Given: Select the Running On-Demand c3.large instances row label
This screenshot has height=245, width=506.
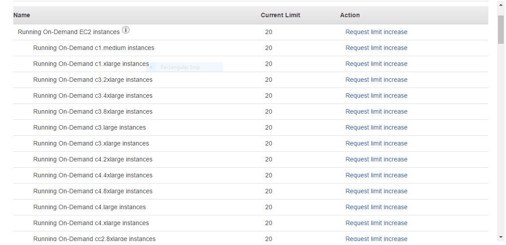Looking at the screenshot, I should pos(90,127).
